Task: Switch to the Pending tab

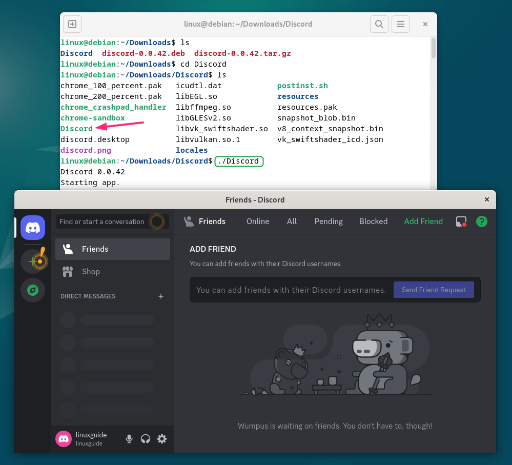Action: (x=329, y=221)
